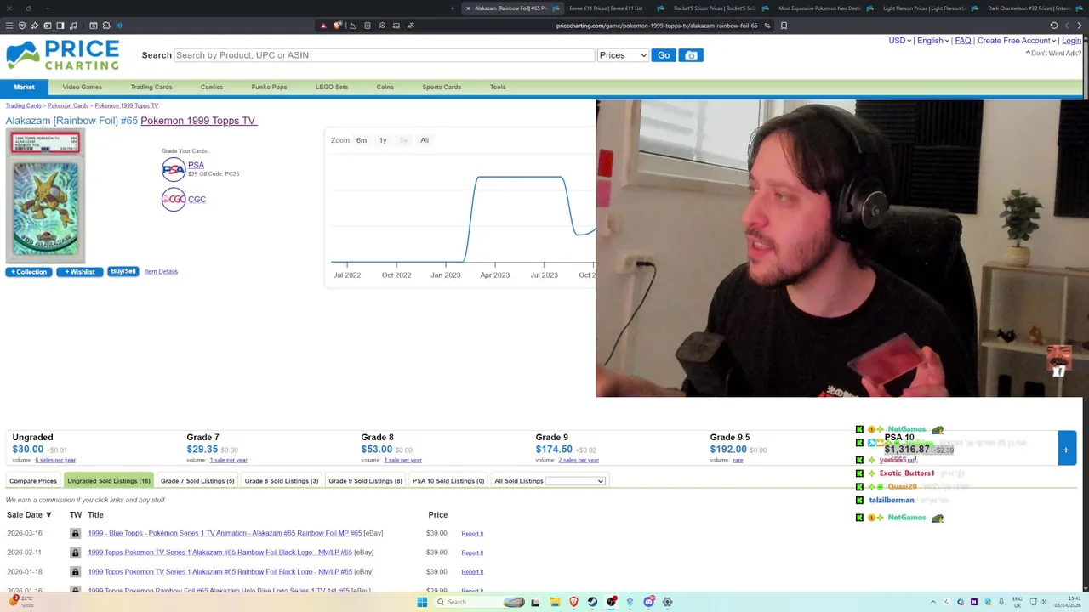Open the Tools menu
Viewport: 1089px width, 612px height.
(x=498, y=88)
